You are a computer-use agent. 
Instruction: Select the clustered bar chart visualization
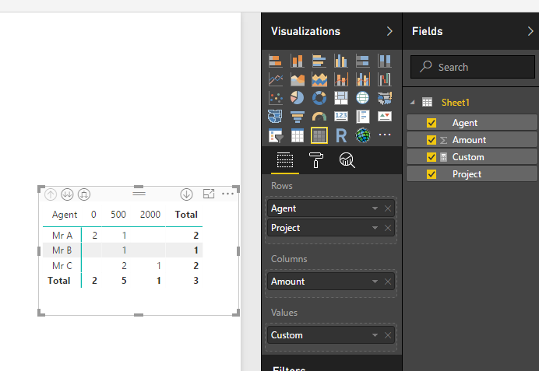[x=319, y=61]
